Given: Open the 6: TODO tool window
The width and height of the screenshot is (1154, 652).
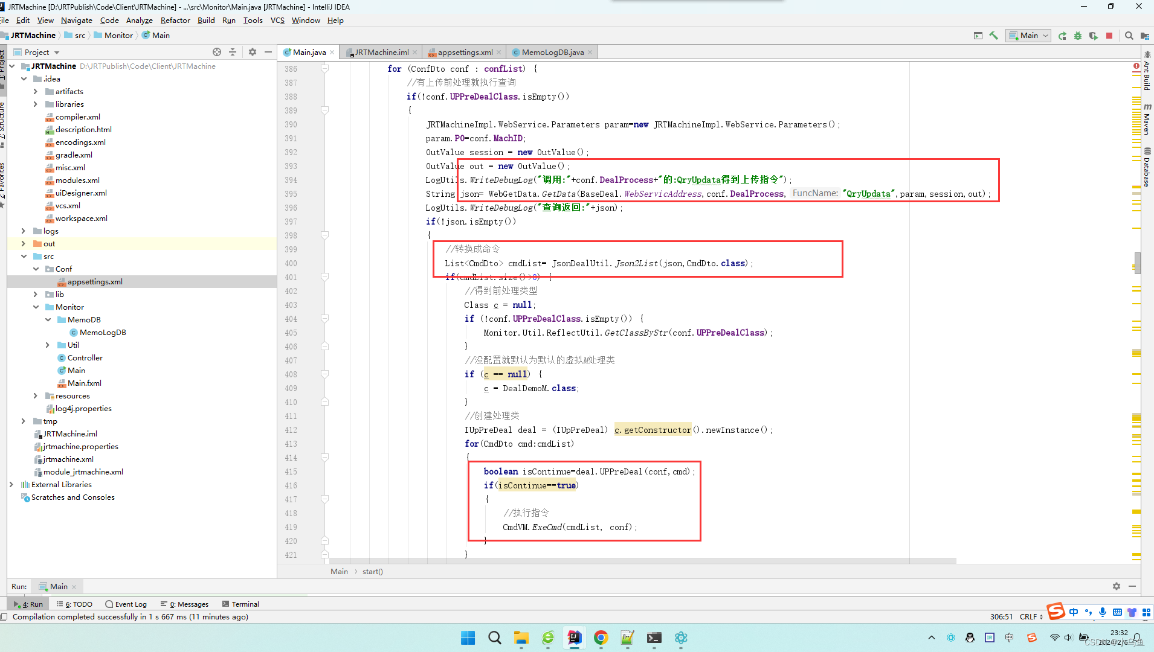Looking at the screenshot, I should pos(74,604).
